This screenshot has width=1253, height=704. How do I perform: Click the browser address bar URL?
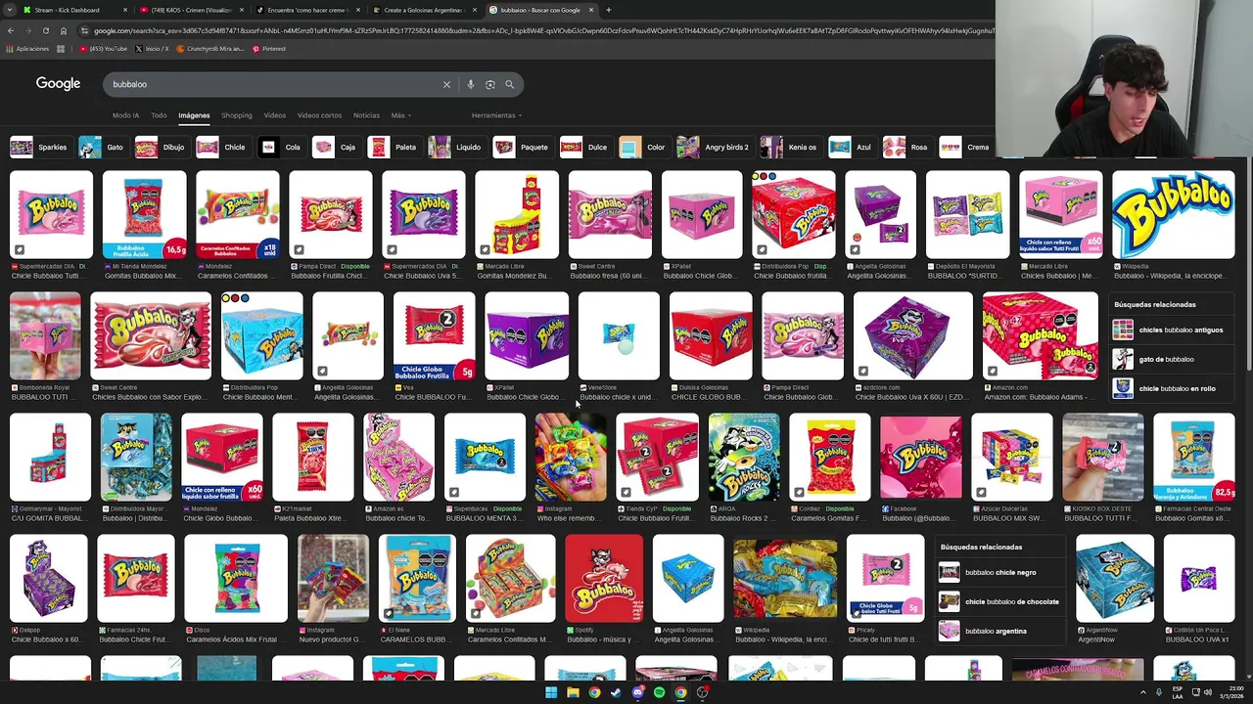click(543, 30)
